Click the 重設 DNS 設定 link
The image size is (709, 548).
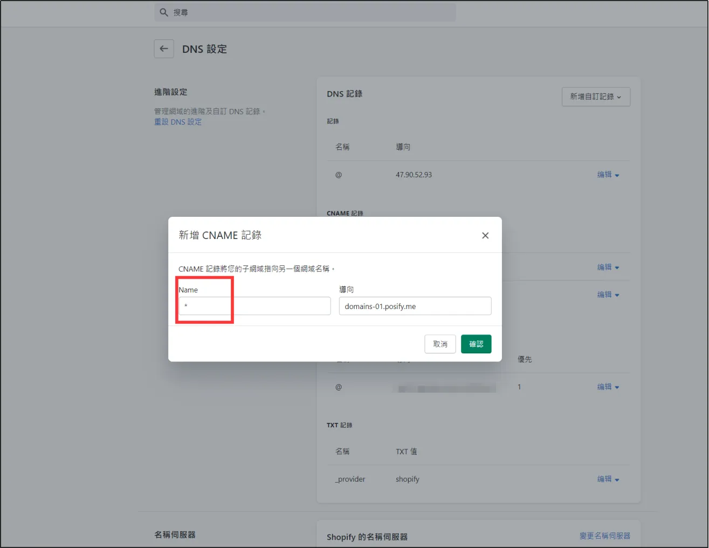click(x=178, y=122)
